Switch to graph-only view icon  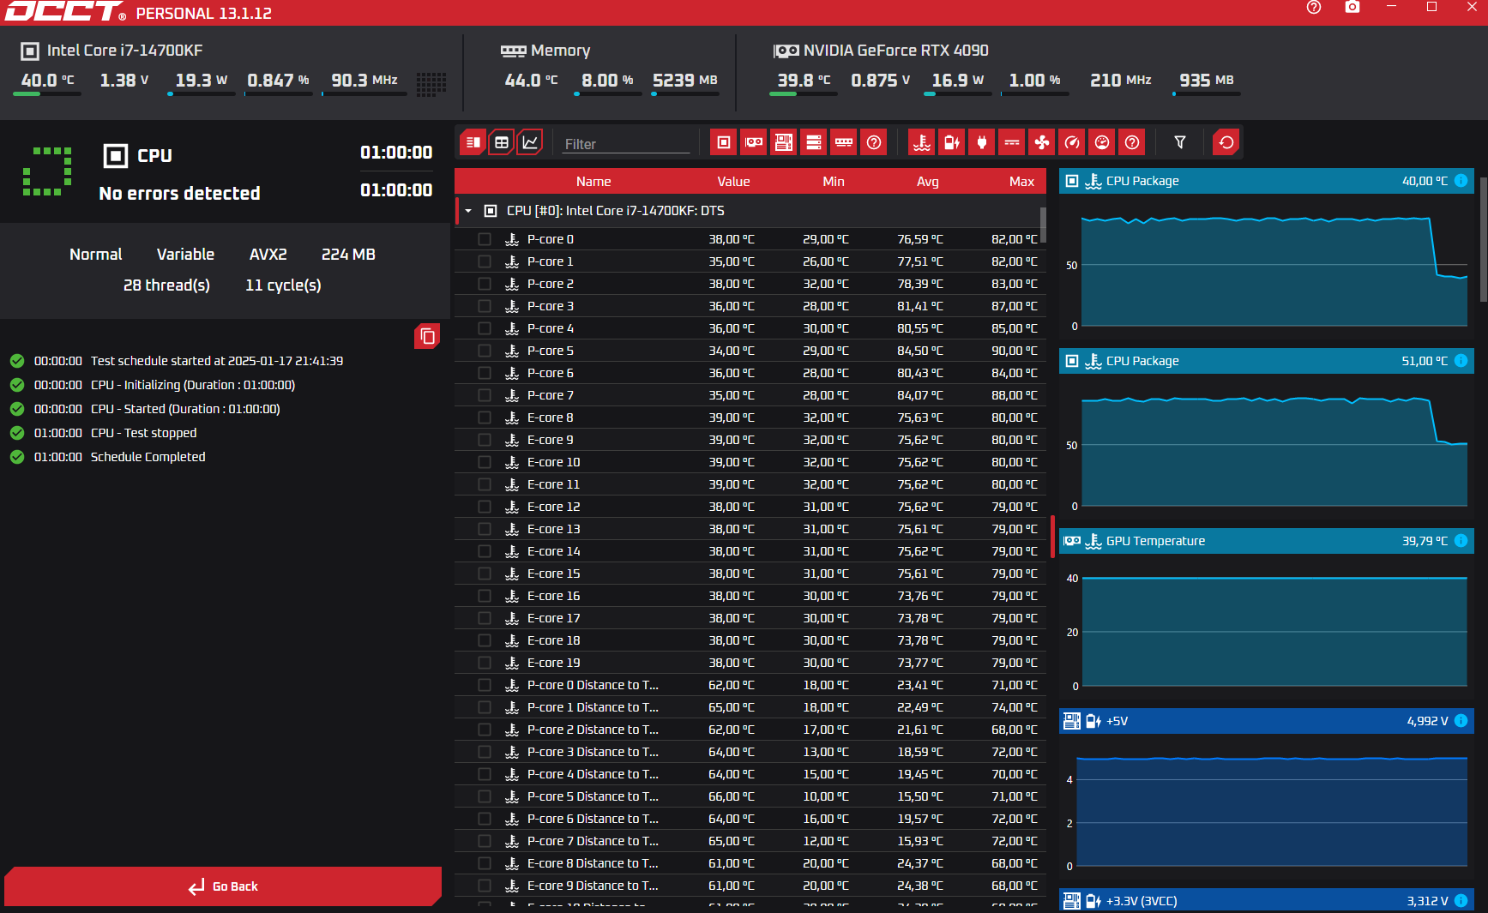[x=531, y=142]
